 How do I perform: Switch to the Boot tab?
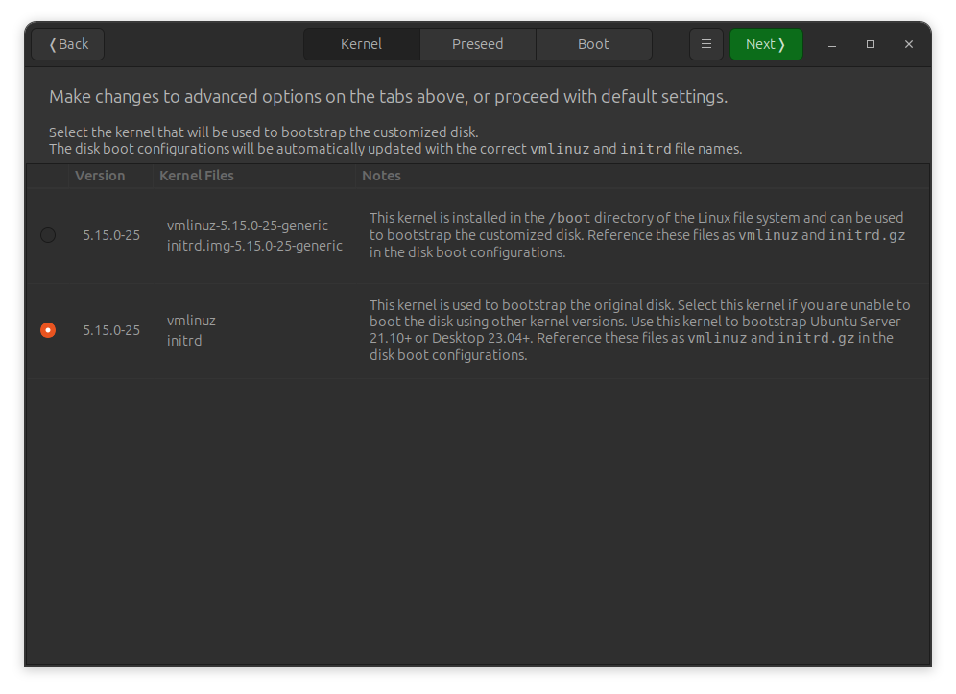point(593,43)
